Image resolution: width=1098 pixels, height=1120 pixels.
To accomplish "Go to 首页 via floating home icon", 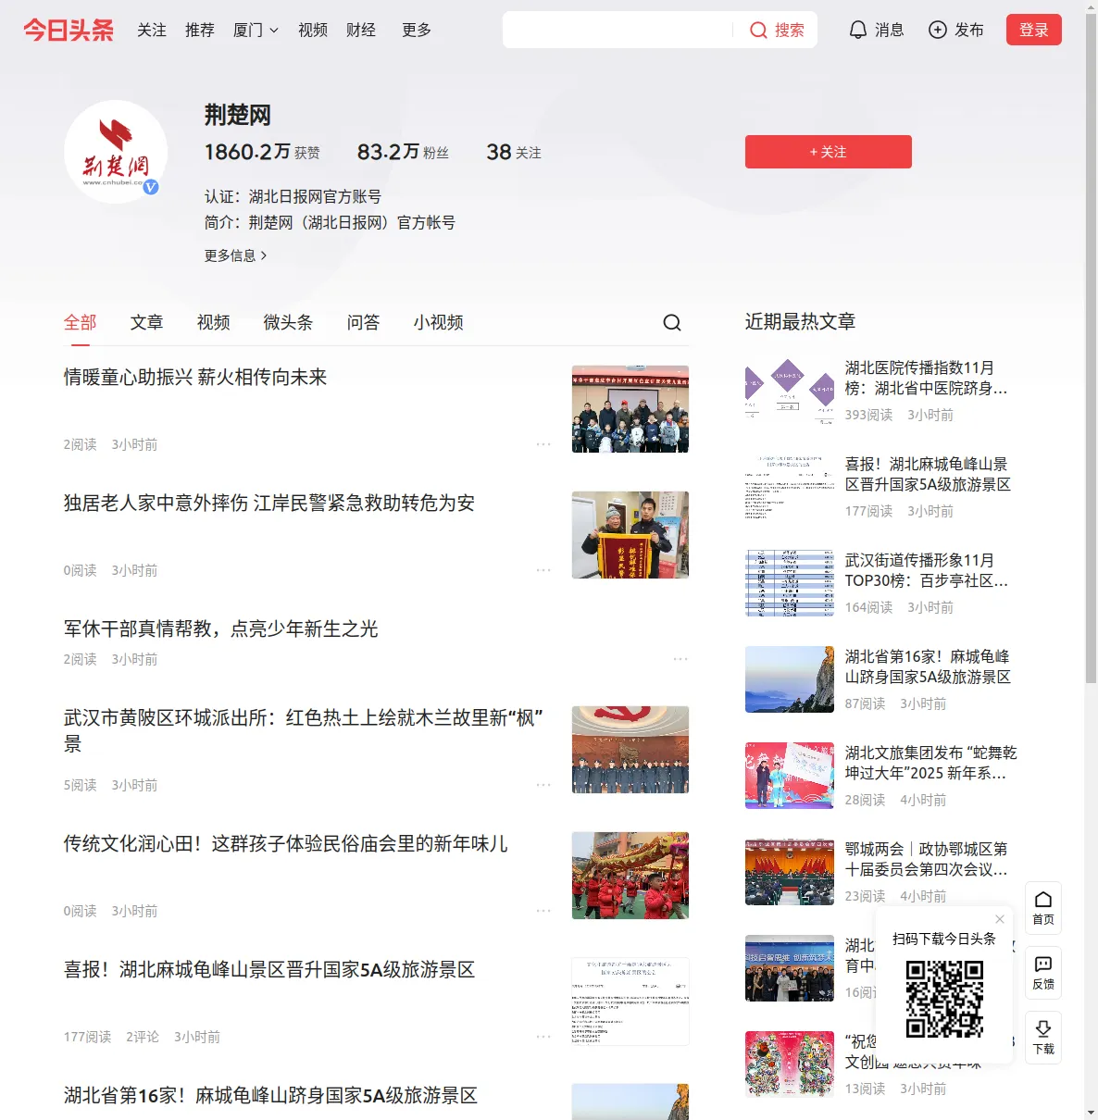I will pyautogui.click(x=1043, y=908).
